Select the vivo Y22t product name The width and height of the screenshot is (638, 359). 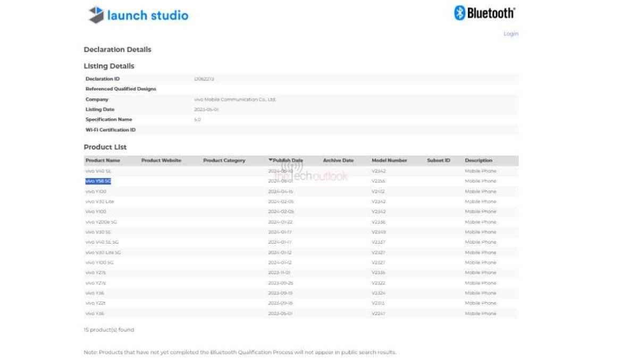(95, 303)
